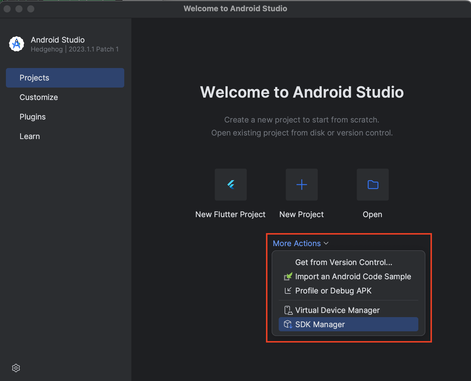
Task: Launch SDK Manager from the menu
Action: coord(349,325)
